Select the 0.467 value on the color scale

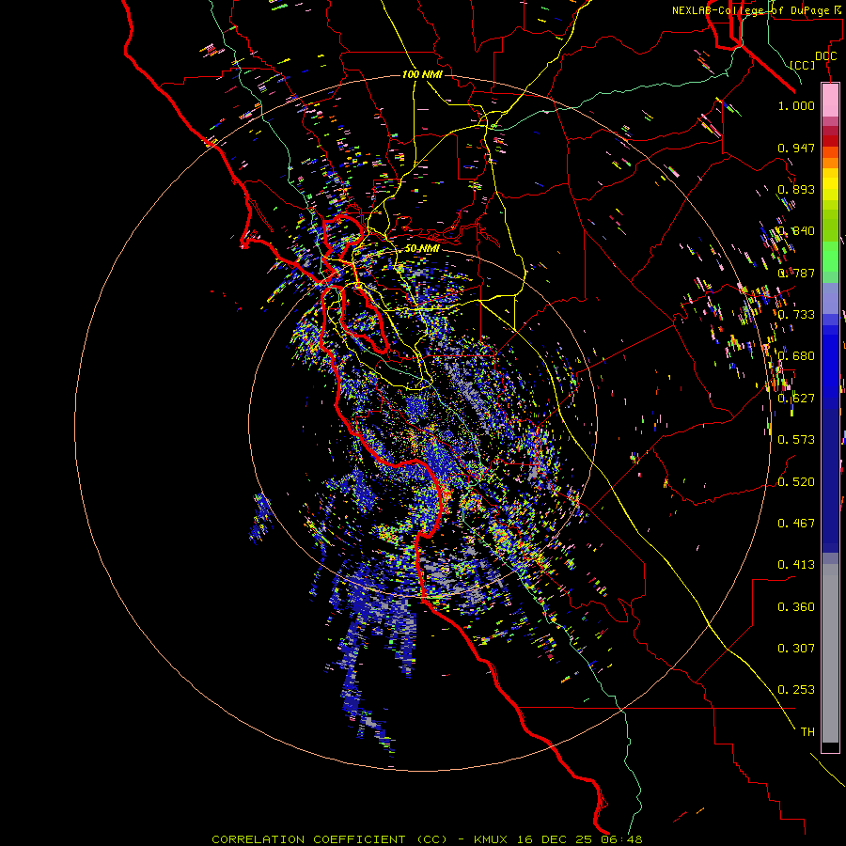click(x=796, y=524)
